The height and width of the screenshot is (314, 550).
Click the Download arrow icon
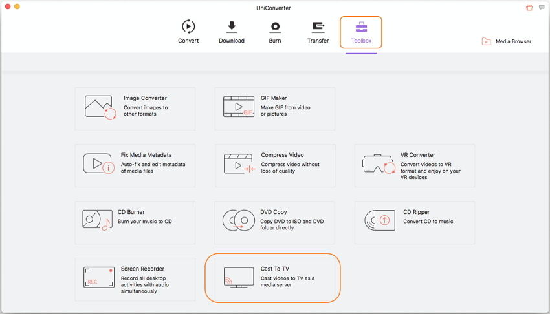pos(232,26)
